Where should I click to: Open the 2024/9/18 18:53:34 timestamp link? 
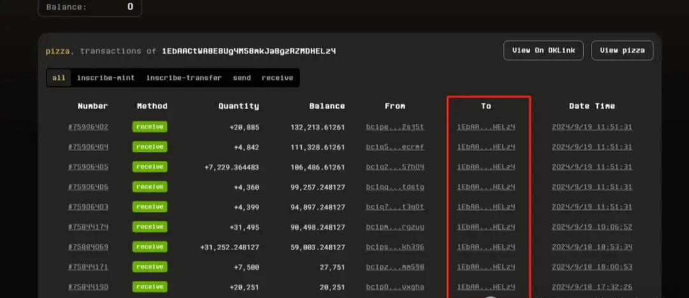tap(591, 247)
